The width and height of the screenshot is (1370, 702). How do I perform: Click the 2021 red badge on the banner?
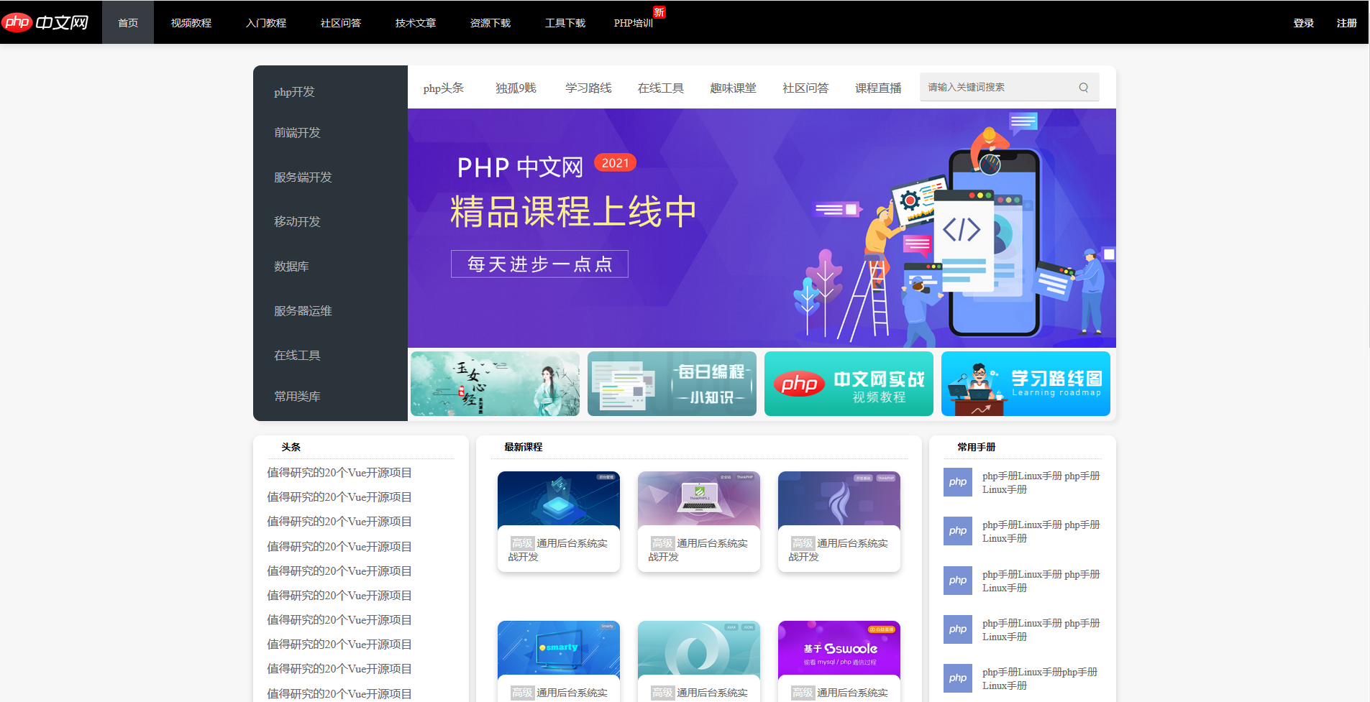[615, 163]
